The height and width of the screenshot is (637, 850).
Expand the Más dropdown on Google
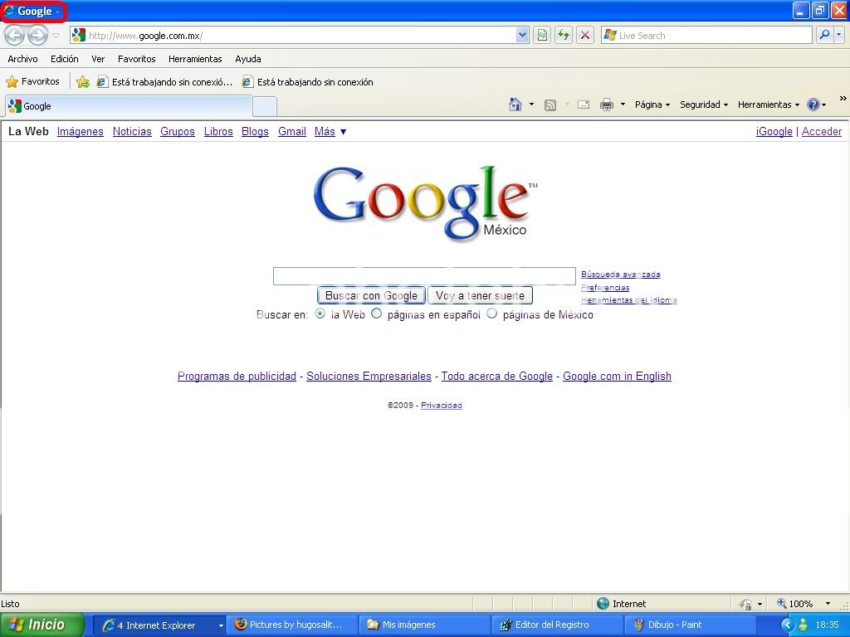(330, 132)
